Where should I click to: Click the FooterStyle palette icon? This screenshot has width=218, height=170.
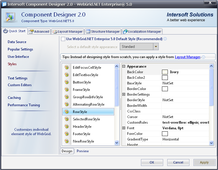pyautogui.click(x=67, y=134)
